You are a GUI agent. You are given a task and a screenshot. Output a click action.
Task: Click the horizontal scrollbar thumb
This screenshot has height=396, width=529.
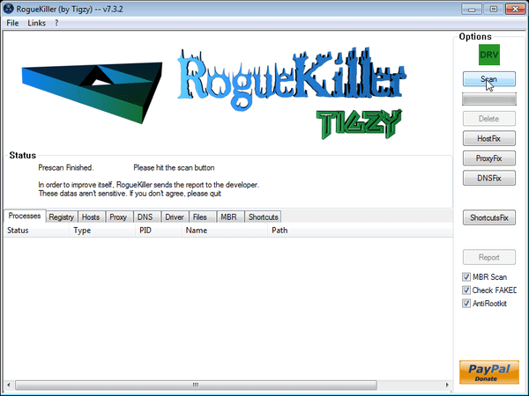coord(196,385)
